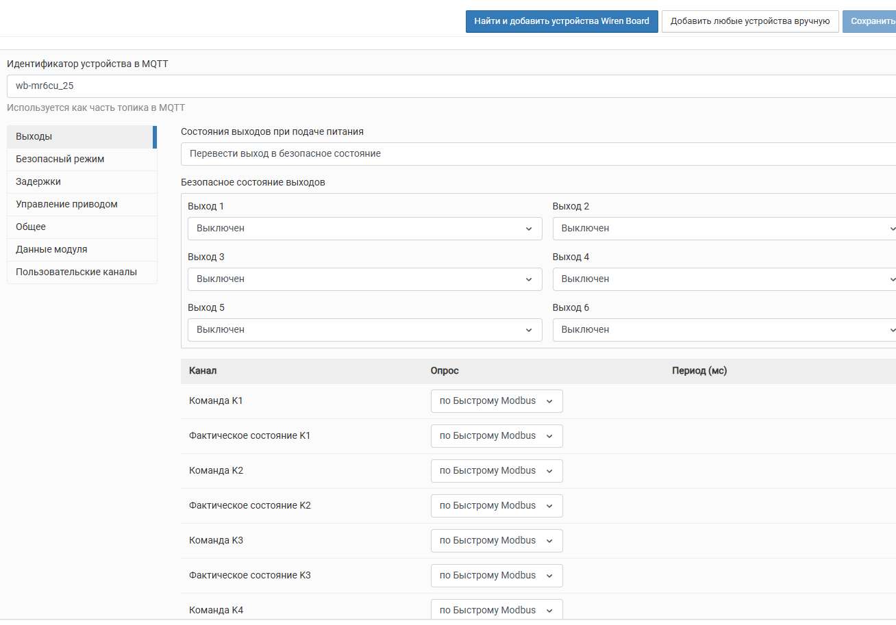
Task: Go to the 'Общее' tab
Action: [81, 227]
